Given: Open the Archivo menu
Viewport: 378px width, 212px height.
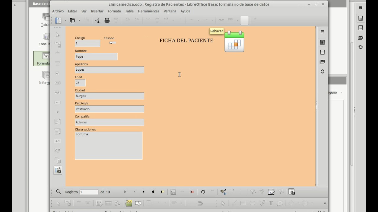Looking at the screenshot, I should pos(58,11).
